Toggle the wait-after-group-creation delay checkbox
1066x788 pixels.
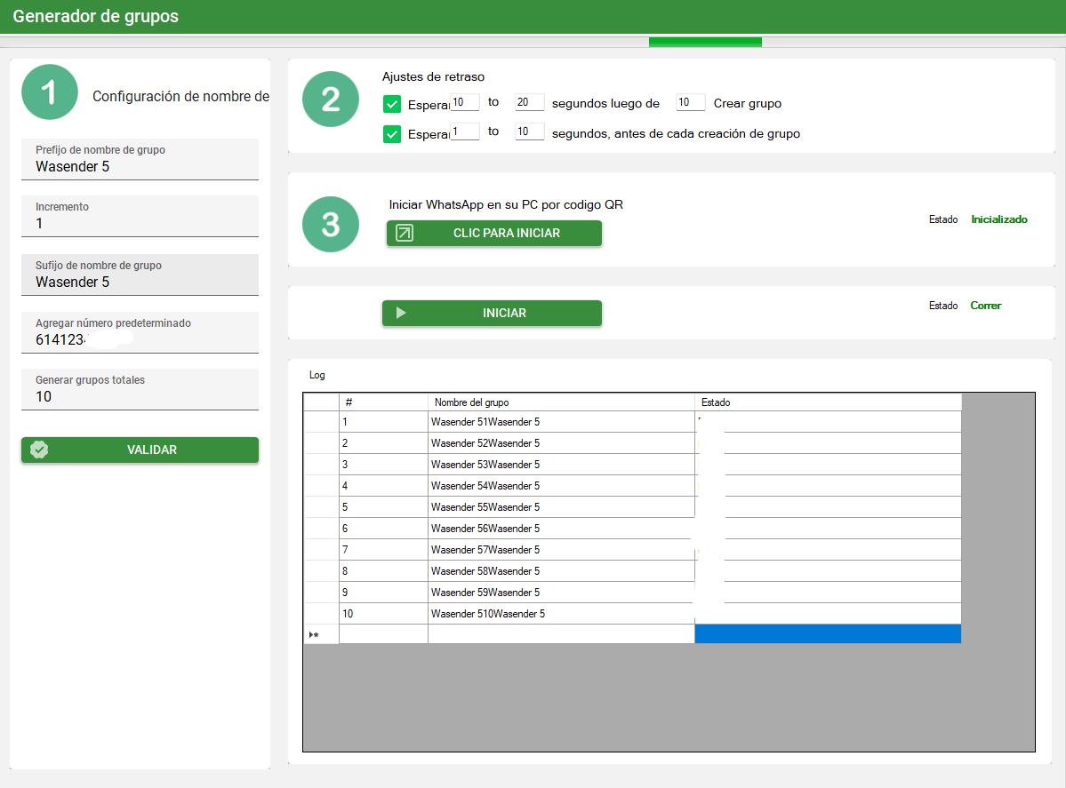coord(392,104)
